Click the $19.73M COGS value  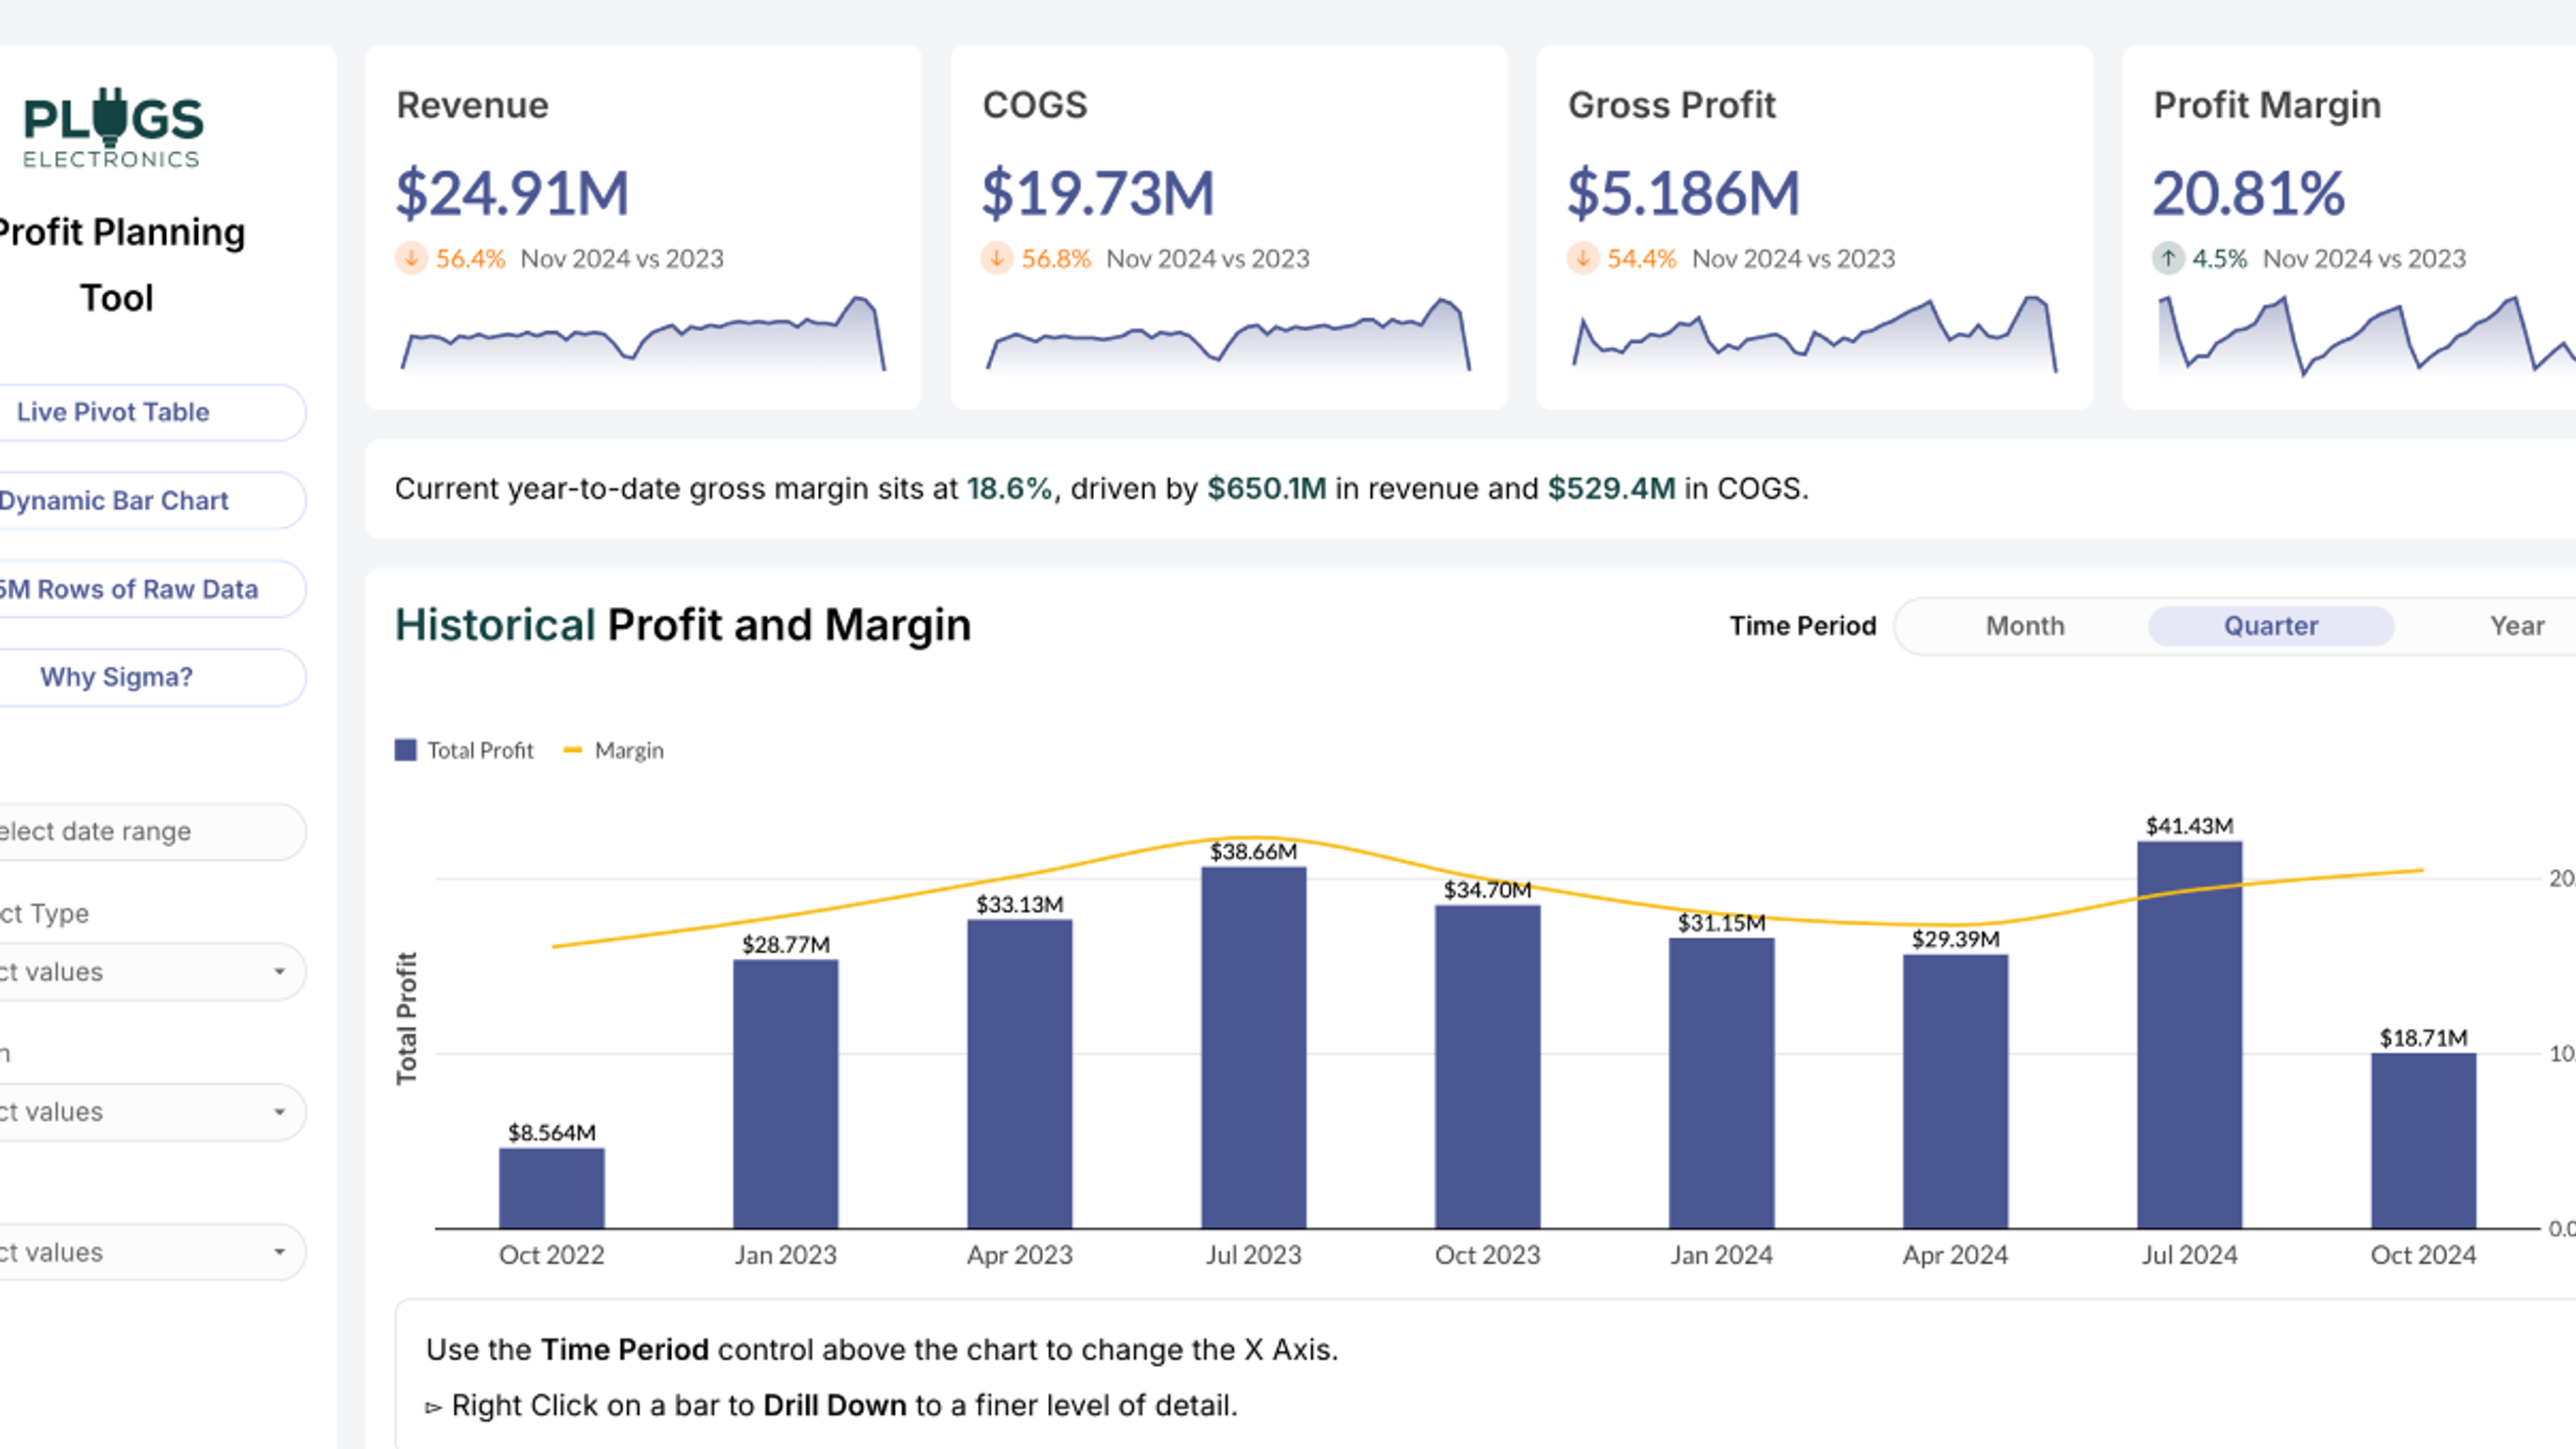coord(1098,193)
